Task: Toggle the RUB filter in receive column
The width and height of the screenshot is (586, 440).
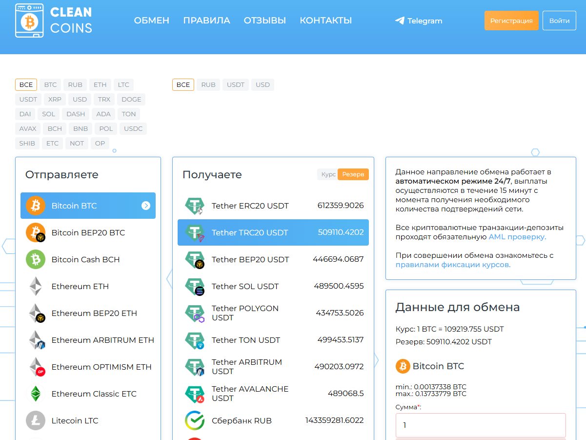Action: point(208,84)
